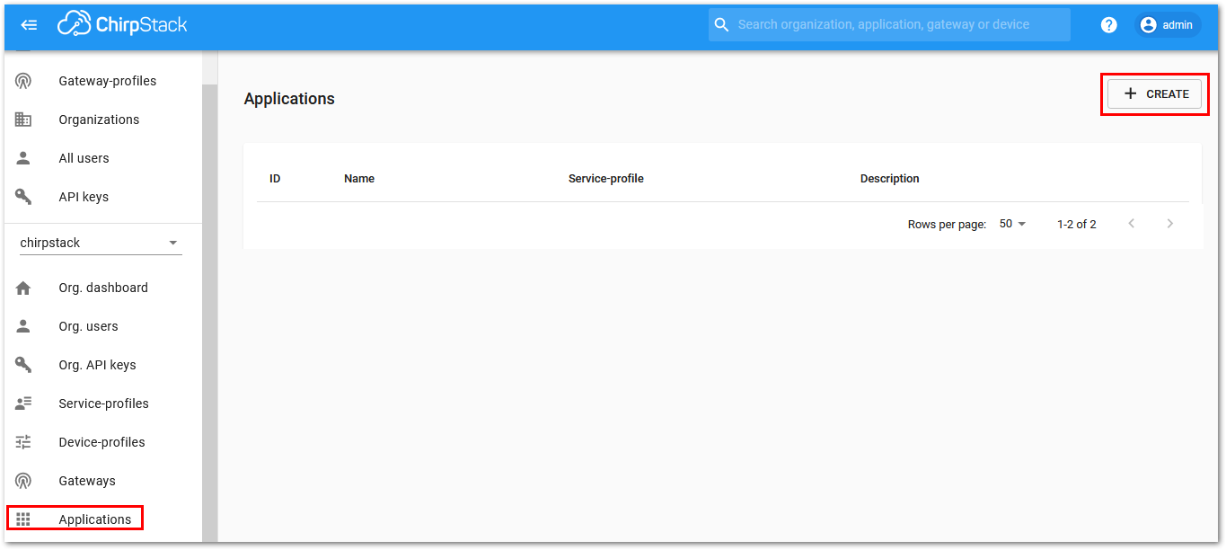1226x550 pixels.
Task: Go to the previous table page
Action: (x=1132, y=224)
